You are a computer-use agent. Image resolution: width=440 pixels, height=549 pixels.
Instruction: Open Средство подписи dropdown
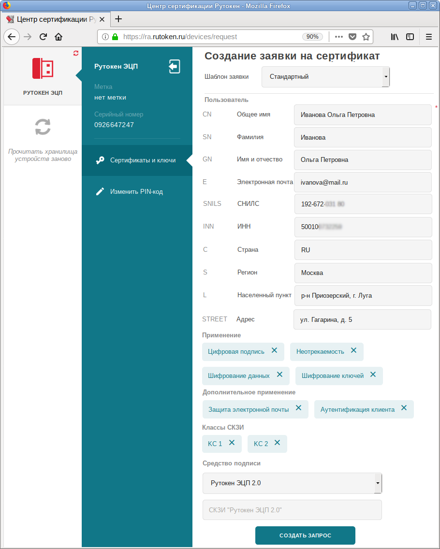tap(292, 483)
